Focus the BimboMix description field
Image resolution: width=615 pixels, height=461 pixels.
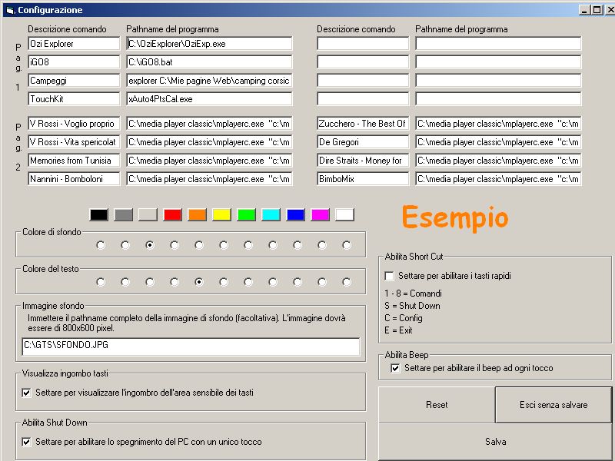(363, 179)
